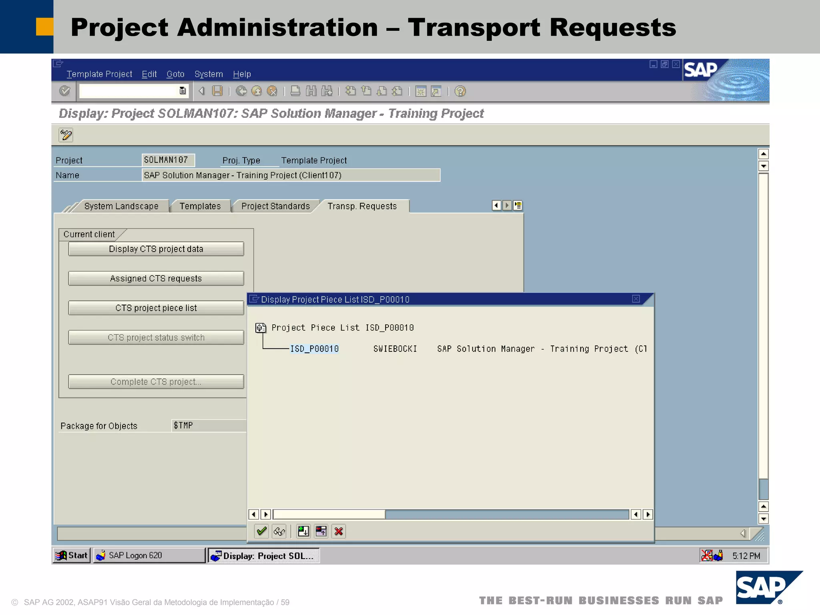The height and width of the screenshot is (615, 820).
Task: Click the green Back arrow icon
Action: point(241,91)
